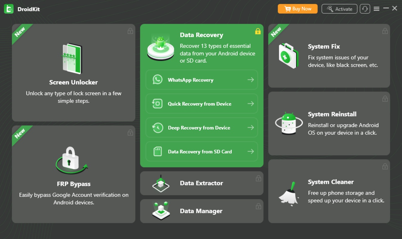
Task: Open the Data Extractor cube icon
Action: 160,183
